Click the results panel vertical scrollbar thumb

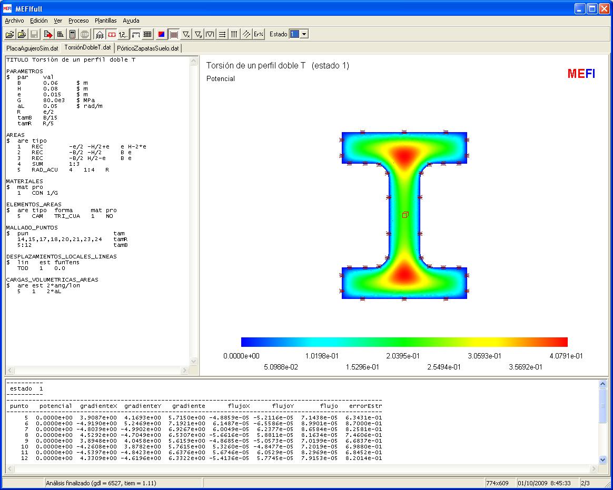(602, 405)
